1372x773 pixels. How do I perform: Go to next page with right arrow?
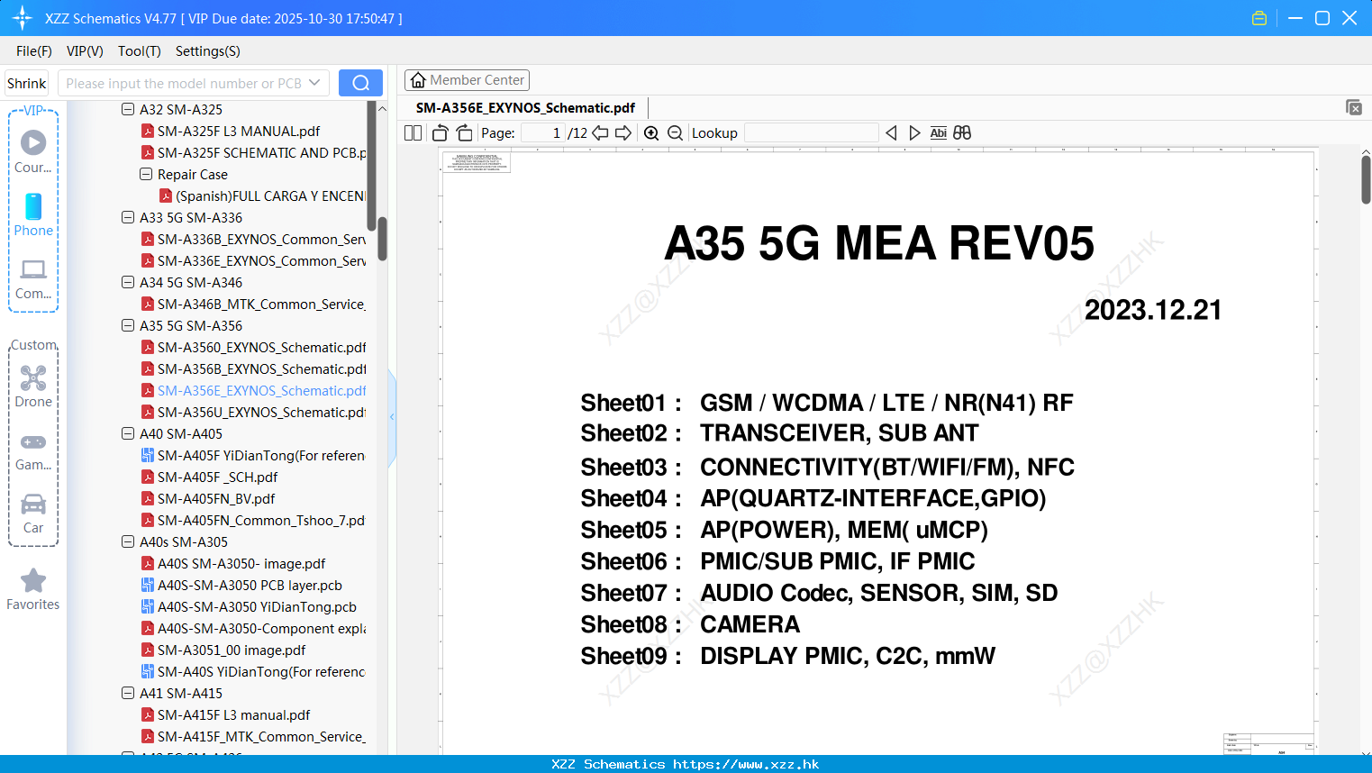pyautogui.click(x=623, y=133)
